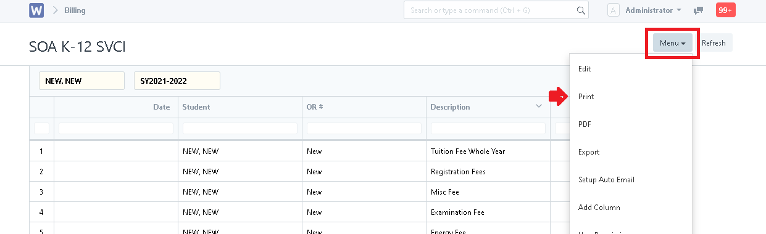
Task: Click the Description column filter box
Action: click(488, 128)
